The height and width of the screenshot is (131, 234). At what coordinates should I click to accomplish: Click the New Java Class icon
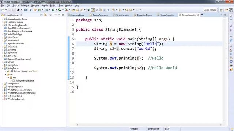(x=39, y=10)
